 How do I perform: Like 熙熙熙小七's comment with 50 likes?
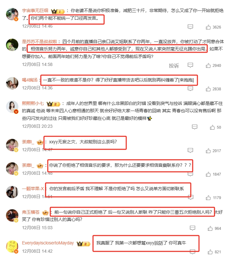coord(212,127)
